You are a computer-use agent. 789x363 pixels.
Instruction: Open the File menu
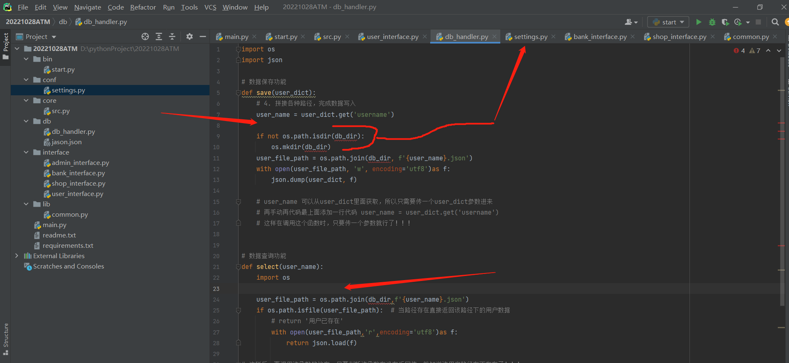[x=23, y=7]
